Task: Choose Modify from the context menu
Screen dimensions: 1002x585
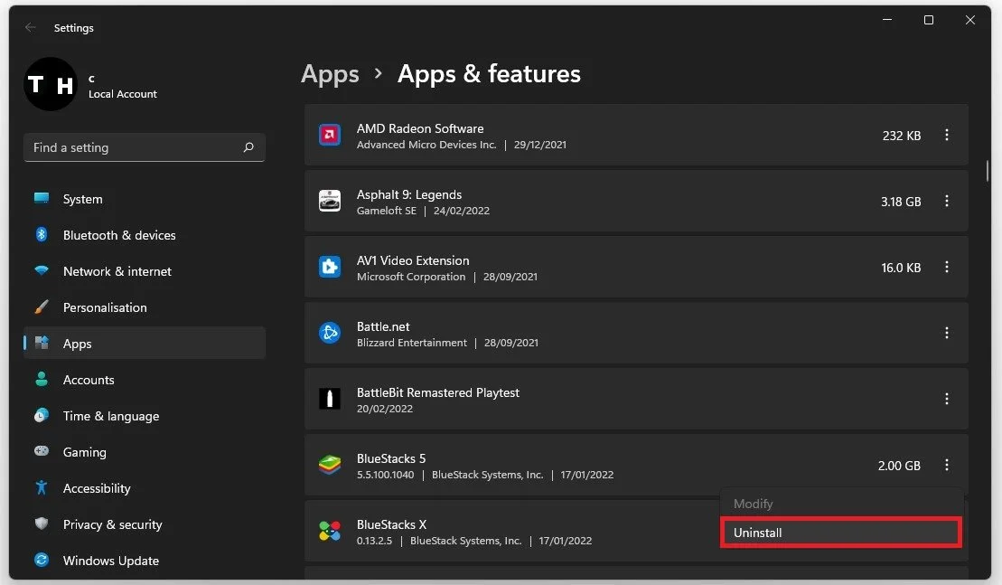Action: click(841, 504)
